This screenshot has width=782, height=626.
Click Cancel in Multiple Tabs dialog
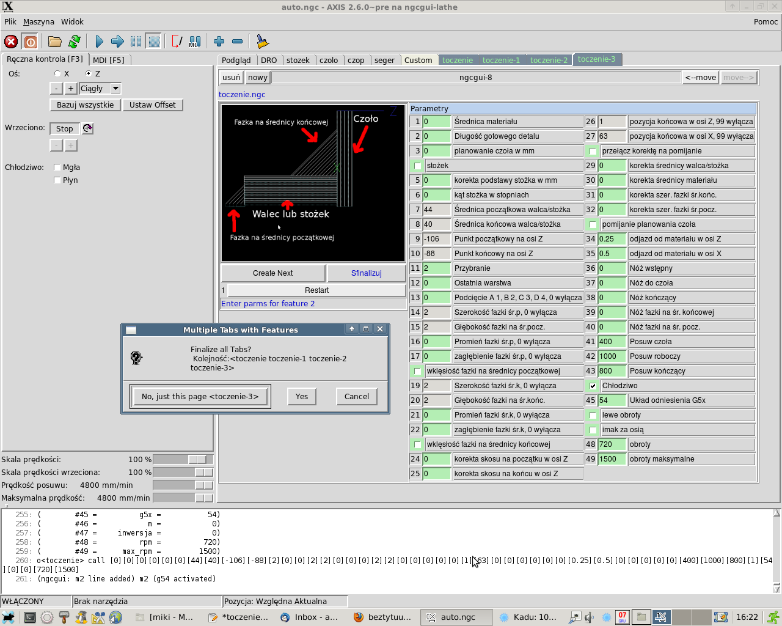357,396
